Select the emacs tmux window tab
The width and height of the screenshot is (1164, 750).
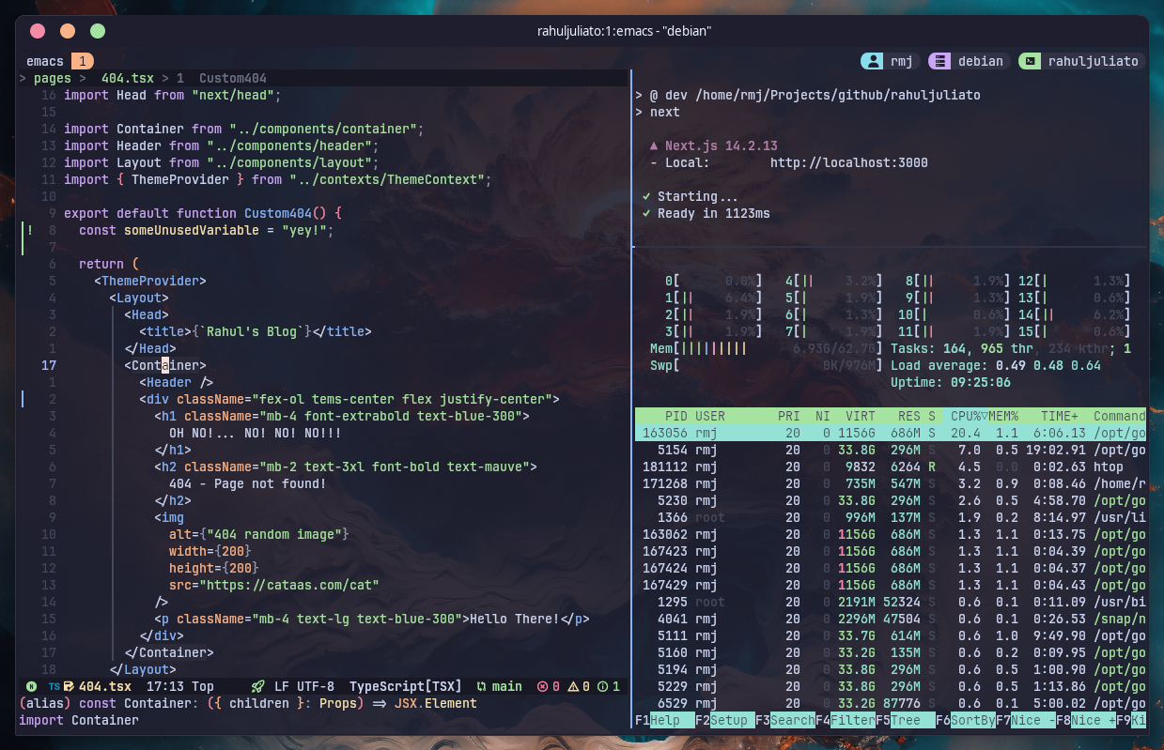pos(45,61)
